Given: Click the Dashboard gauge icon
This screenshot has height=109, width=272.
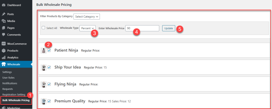Looking at the screenshot, I should 3,5.
